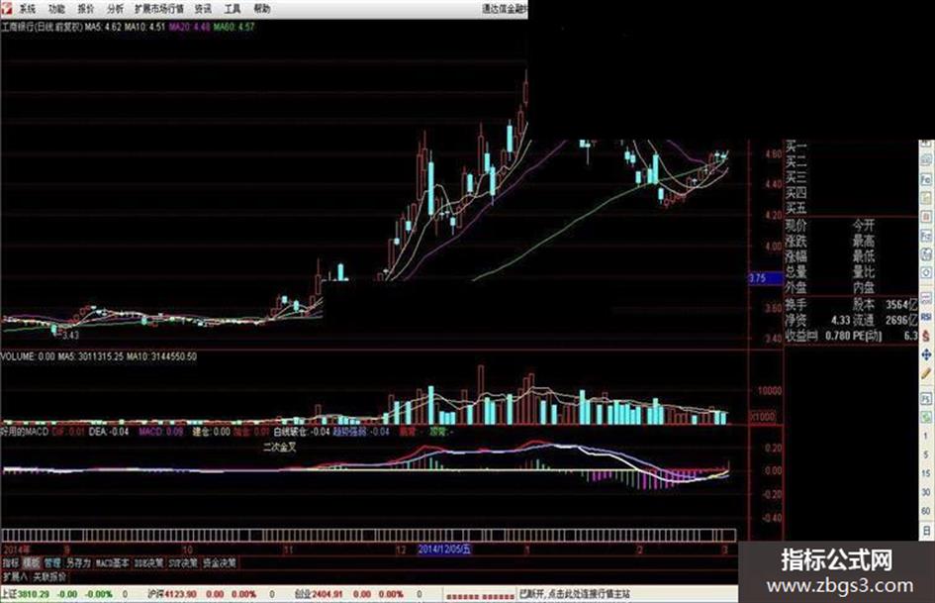The height and width of the screenshot is (603, 935).
Task: Click the 工商银行 stock title label
Action: point(43,27)
